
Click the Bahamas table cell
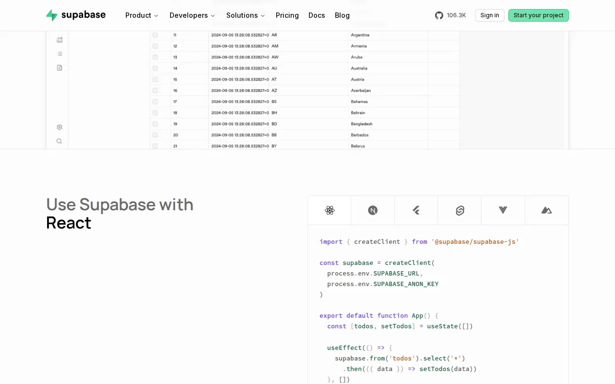[388, 102]
